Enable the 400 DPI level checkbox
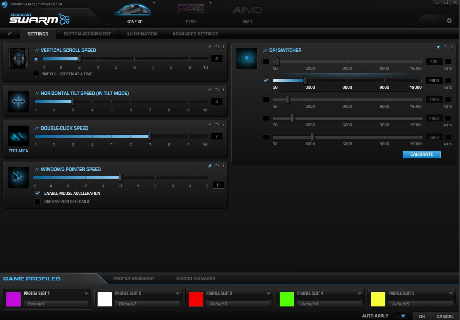This screenshot has width=460, height=320. [x=266, y=61]
